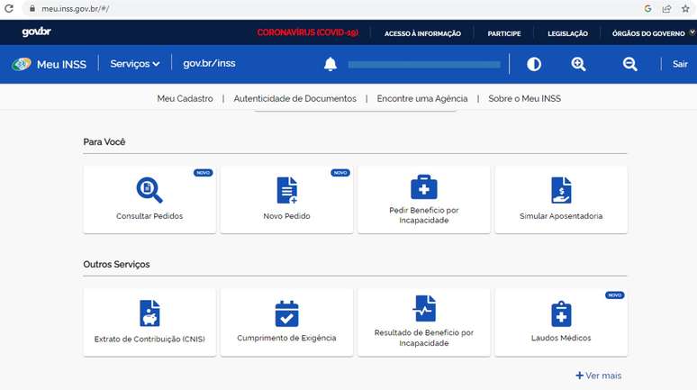697x390 pixels.
Task: Open the Simular Aposentadoria icon
Action: coord(561,190)
